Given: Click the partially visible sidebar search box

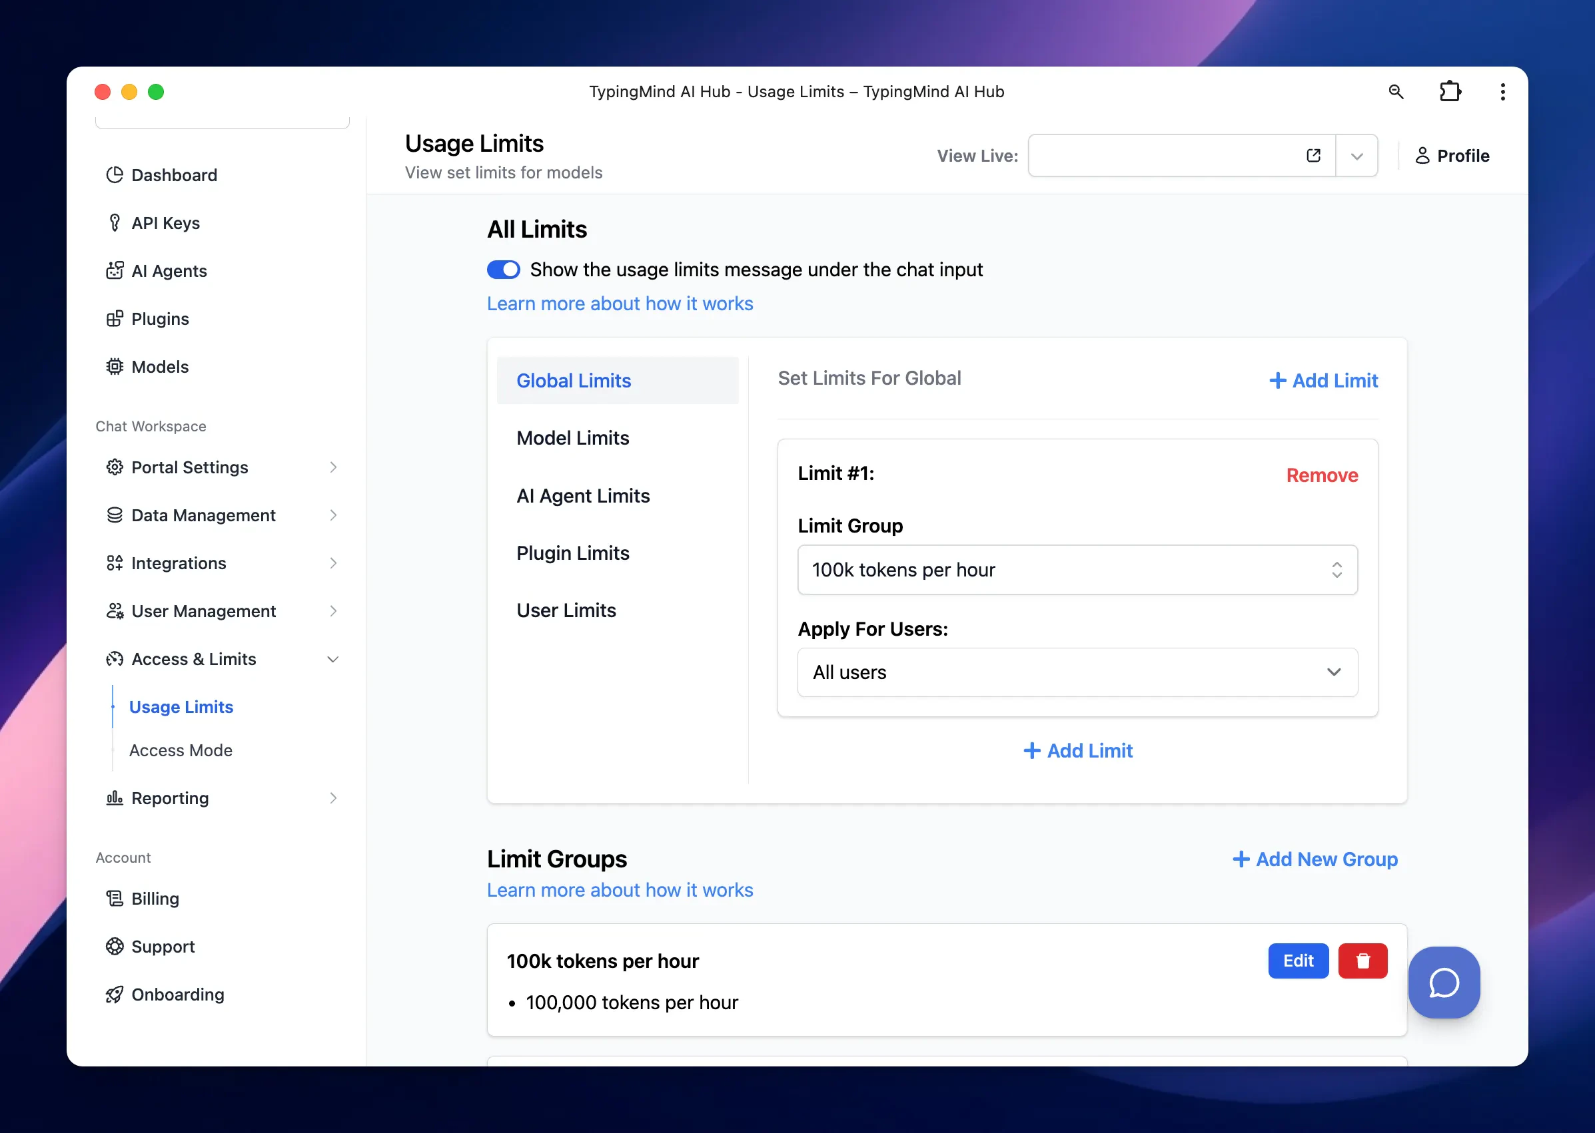Looking at the screenshot, I should pyautogui.click(x=222, y=122).
